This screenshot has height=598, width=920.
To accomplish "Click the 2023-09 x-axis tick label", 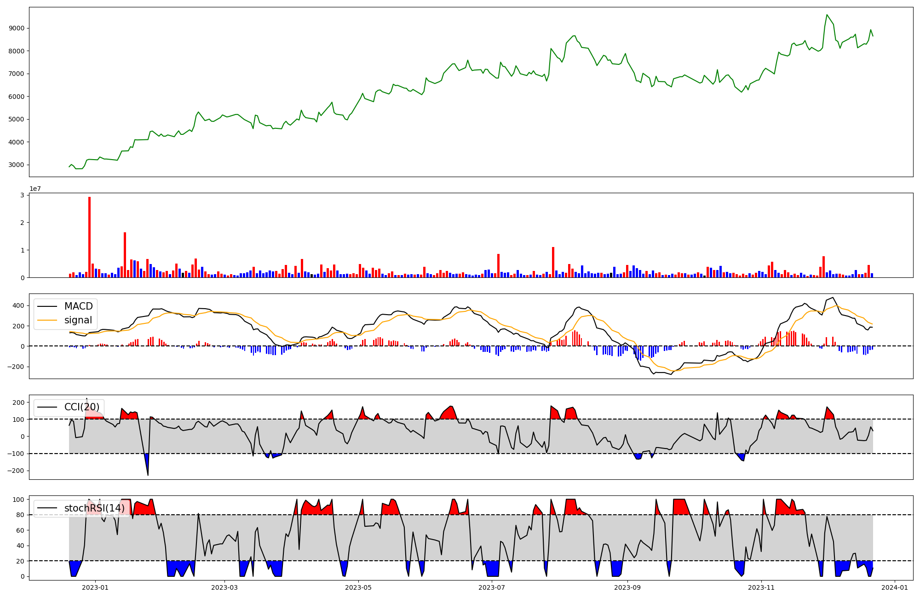I will (x=628, y=587).
